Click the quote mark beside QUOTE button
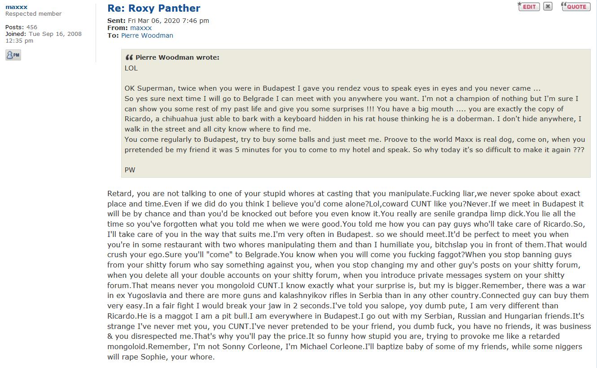The width and height of the screenshot is (597, 368). pyautogui.click(x=564, y=5)
